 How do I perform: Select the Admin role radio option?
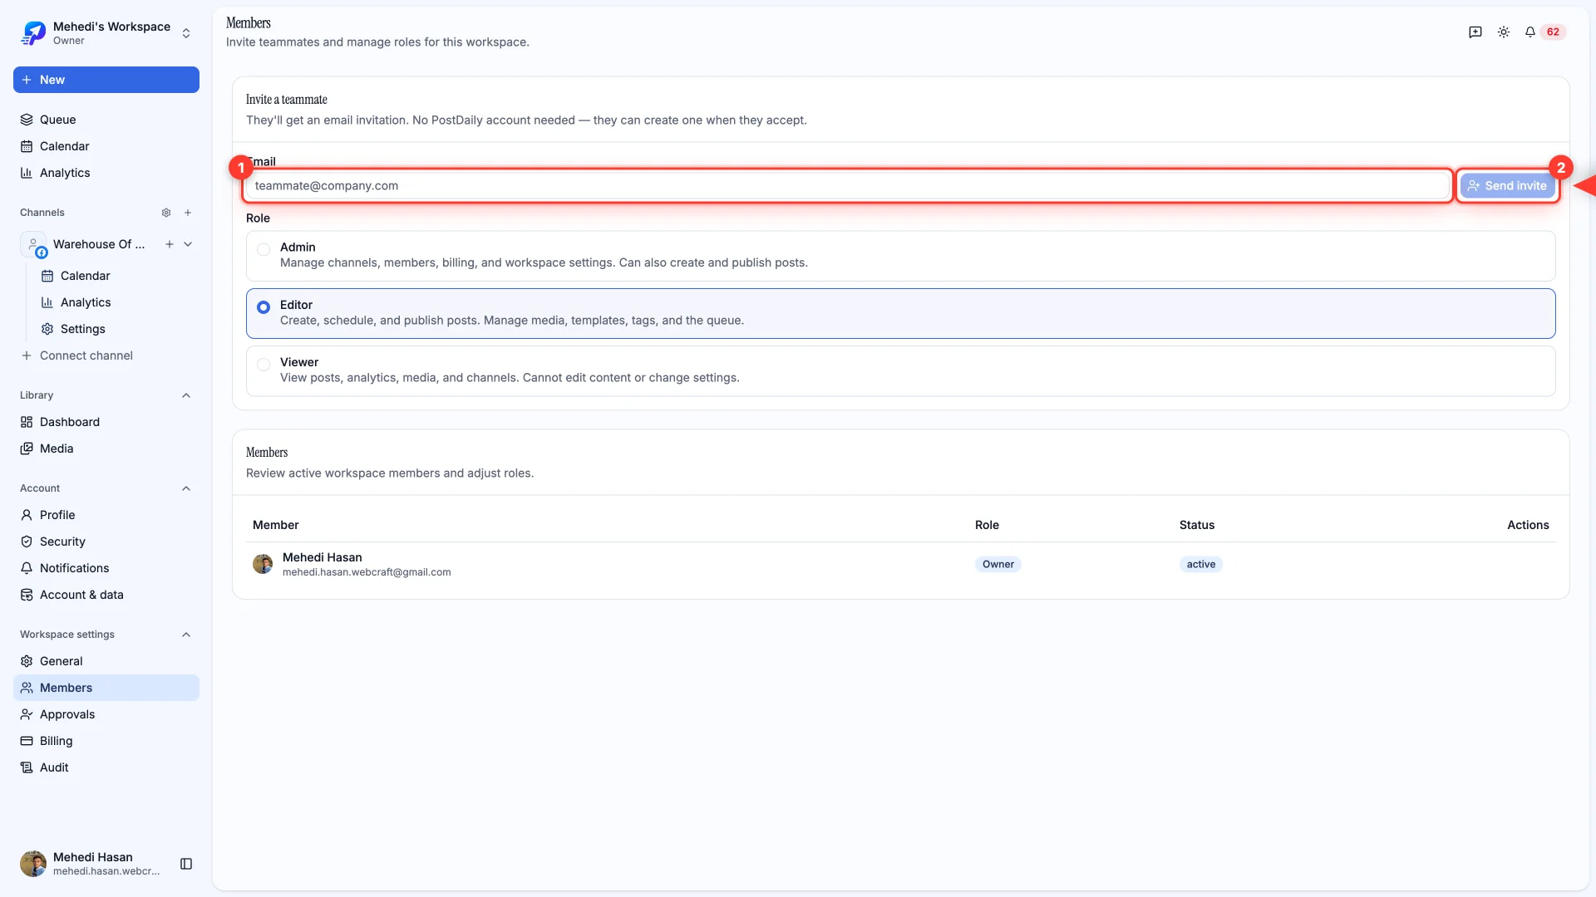coord(264,248)
